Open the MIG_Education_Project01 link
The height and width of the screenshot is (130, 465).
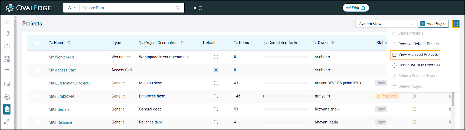(x=71, y=83)
